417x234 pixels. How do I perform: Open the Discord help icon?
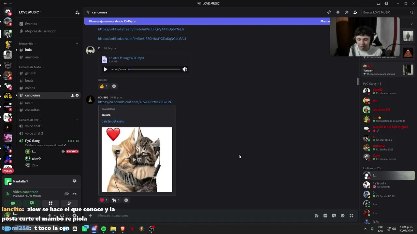386,4
